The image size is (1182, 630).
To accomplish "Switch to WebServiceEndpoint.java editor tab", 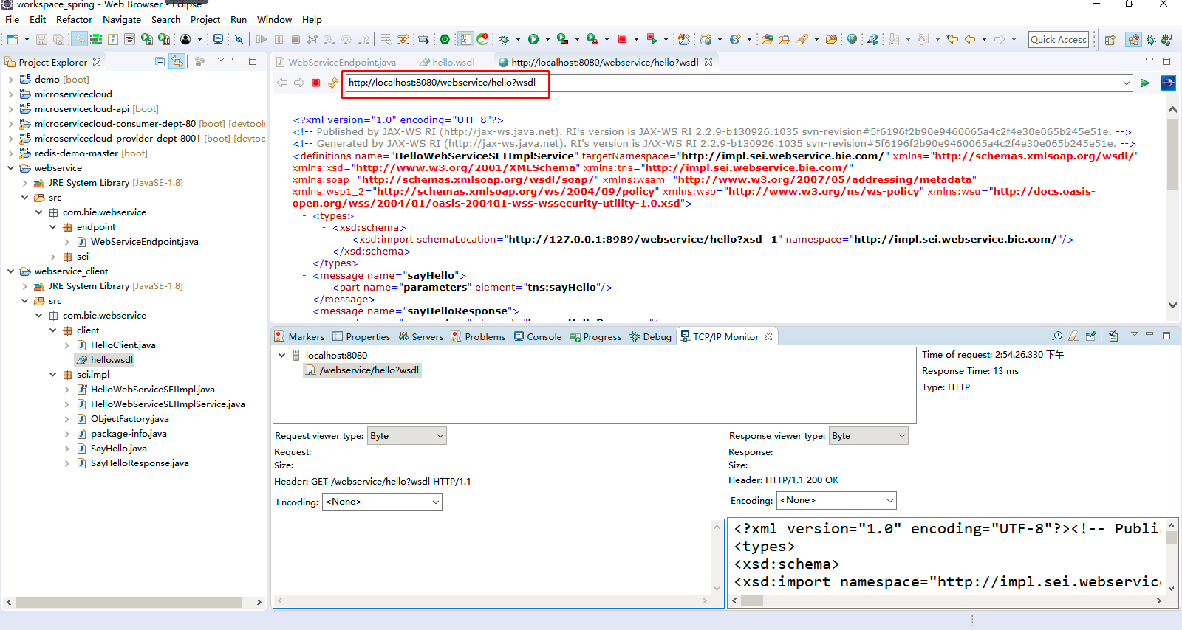I will [336, 62].
